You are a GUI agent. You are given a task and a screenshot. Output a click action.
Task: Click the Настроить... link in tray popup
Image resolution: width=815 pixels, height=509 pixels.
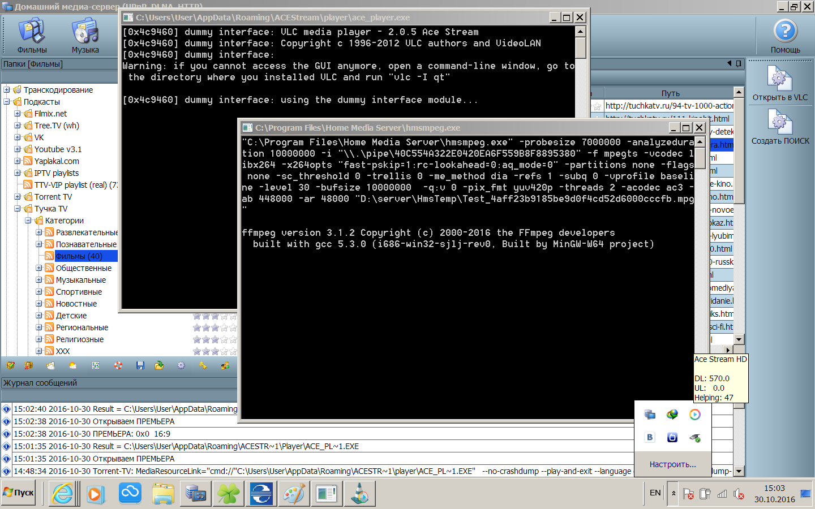point(672,464)
